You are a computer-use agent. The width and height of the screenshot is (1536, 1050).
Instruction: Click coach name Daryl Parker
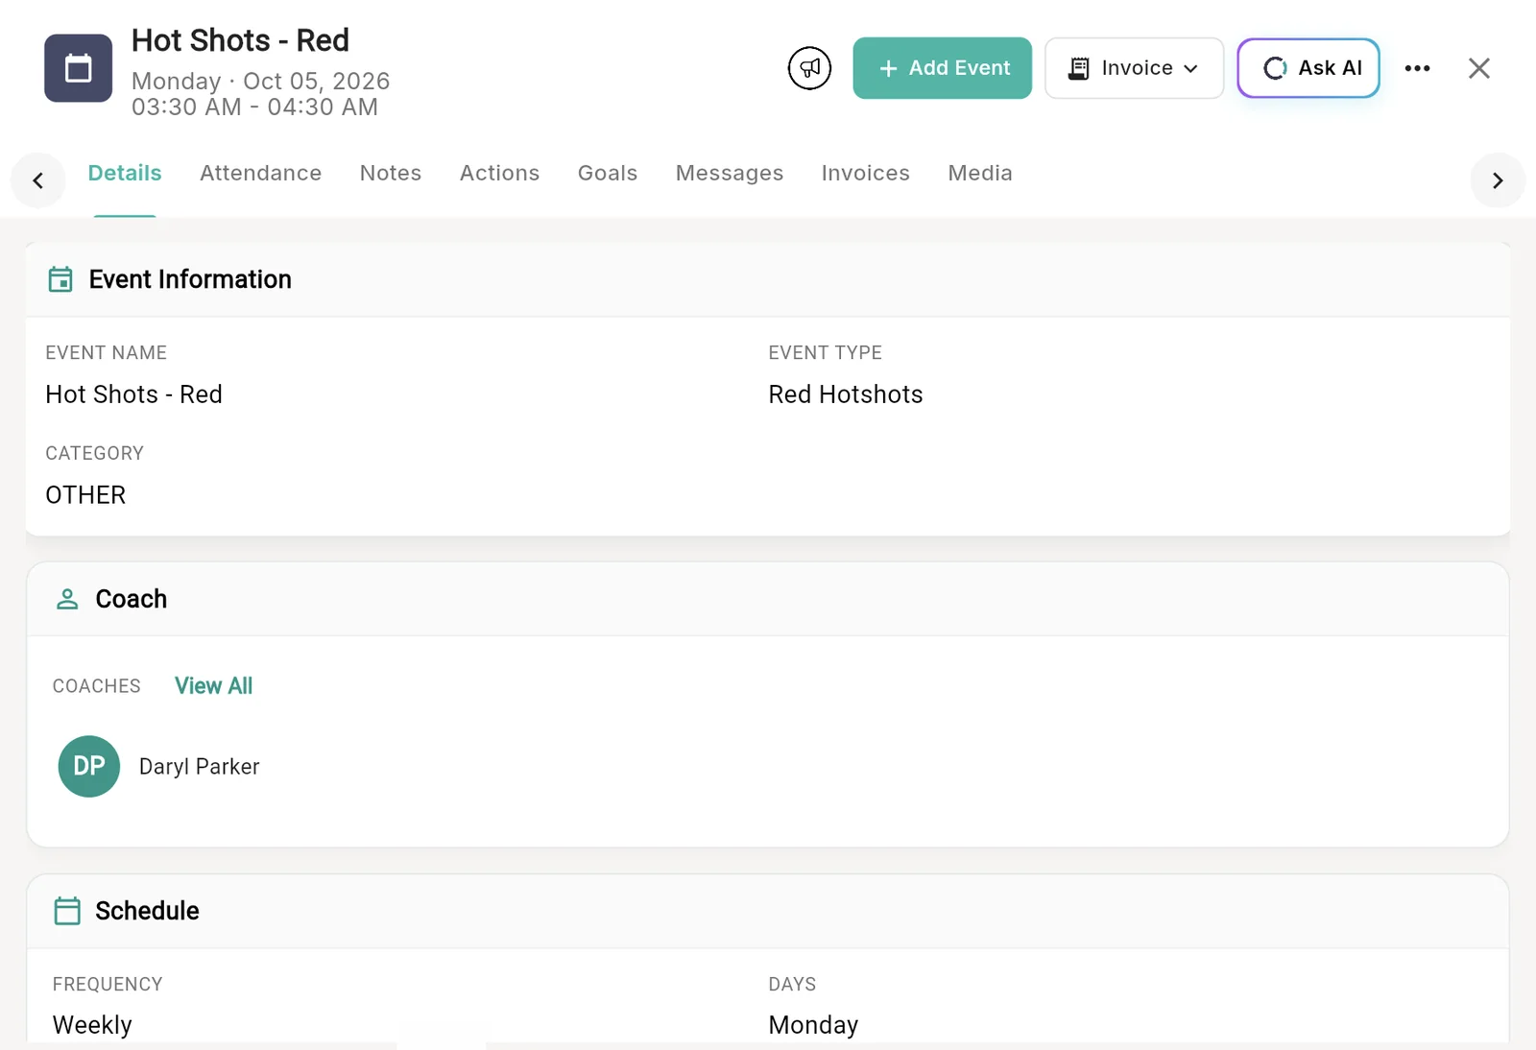tap(200, 766)
